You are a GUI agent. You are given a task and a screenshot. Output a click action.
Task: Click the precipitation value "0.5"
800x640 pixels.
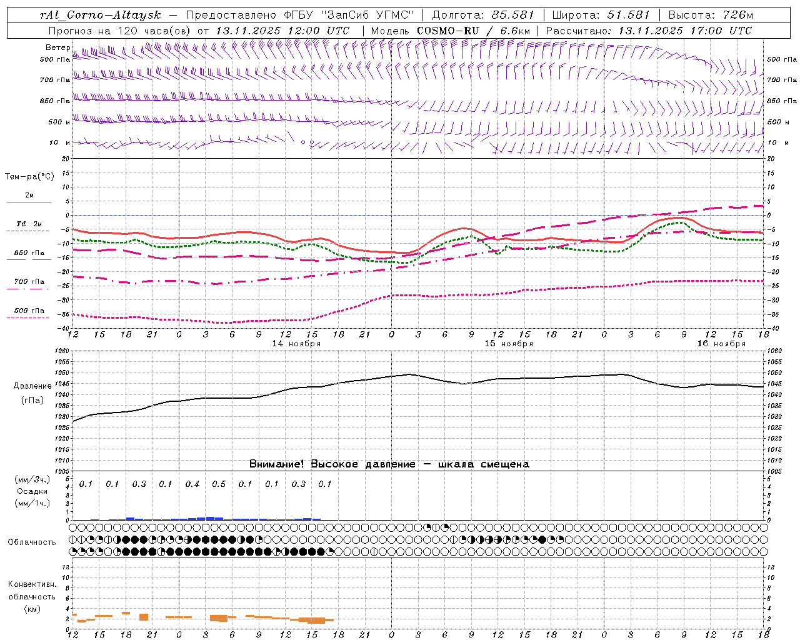point(219,484)
